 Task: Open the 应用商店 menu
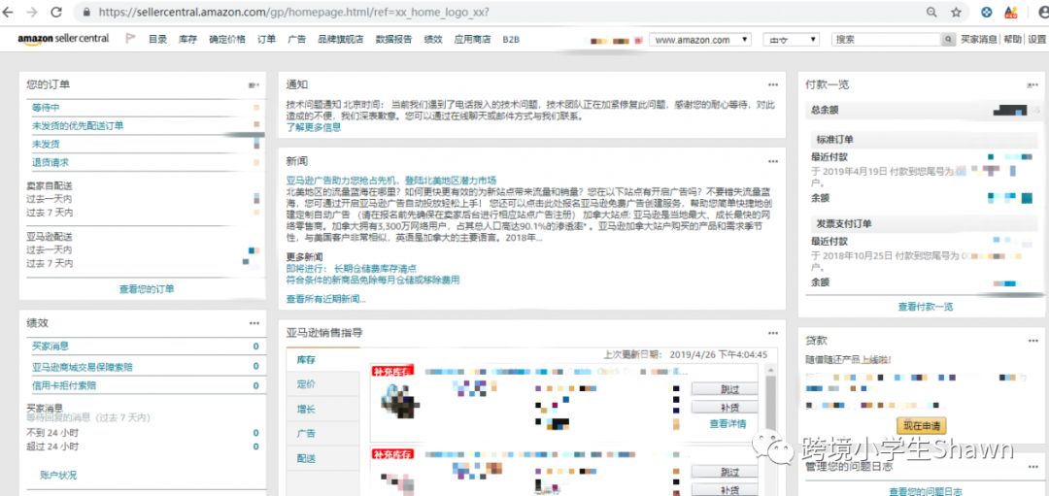[x=472, y=40]
